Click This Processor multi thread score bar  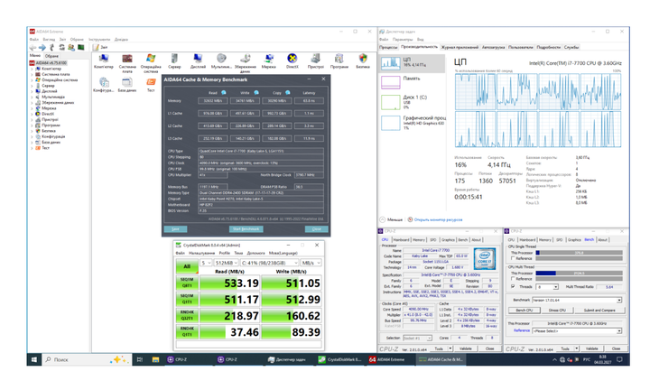coord(579,274)
